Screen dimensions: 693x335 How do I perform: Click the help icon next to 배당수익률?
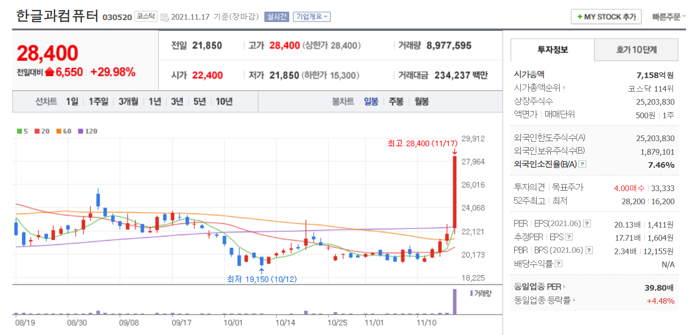558,264
